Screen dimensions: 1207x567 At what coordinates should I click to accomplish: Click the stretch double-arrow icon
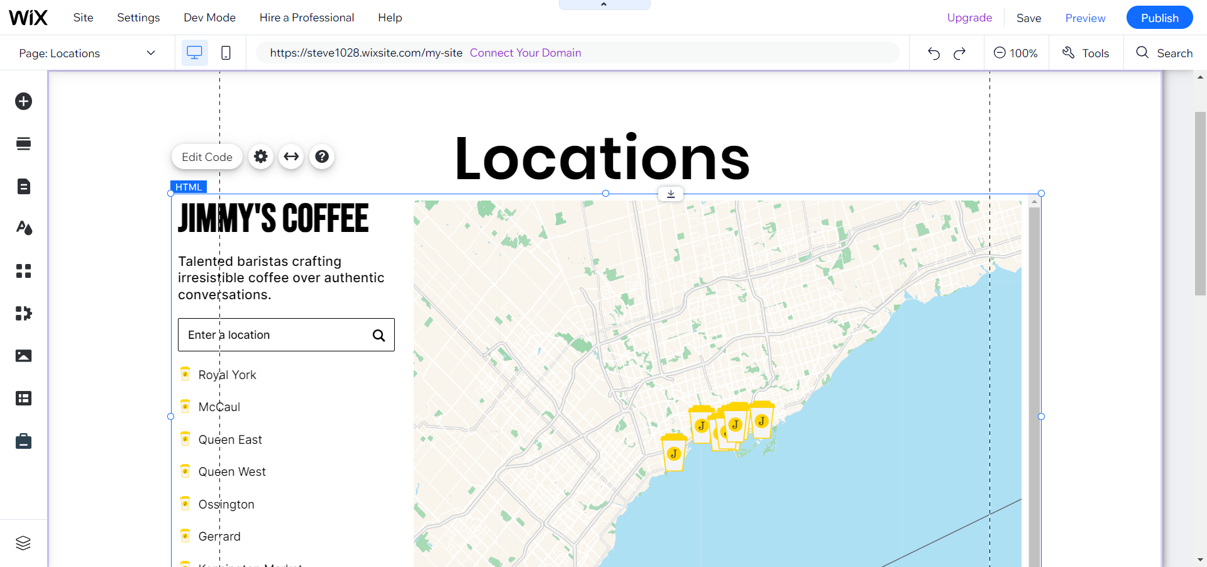click(291, 157)
